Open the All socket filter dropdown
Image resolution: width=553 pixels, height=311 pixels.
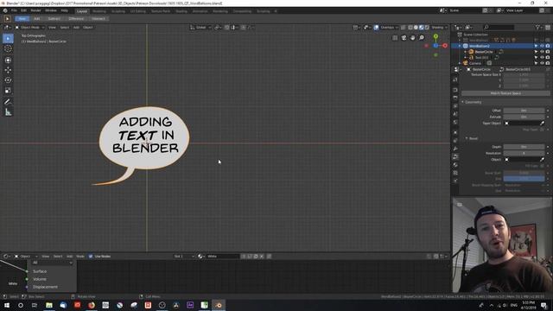[52, 263]
